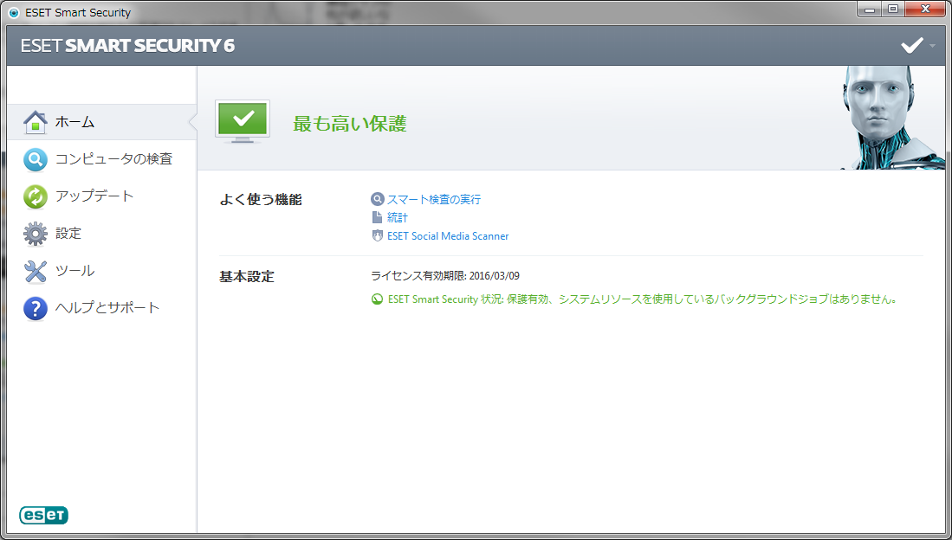Viewport: 952px width, 540px height.
Task: Open the 統計 link
Action: [x=398, y=217]
